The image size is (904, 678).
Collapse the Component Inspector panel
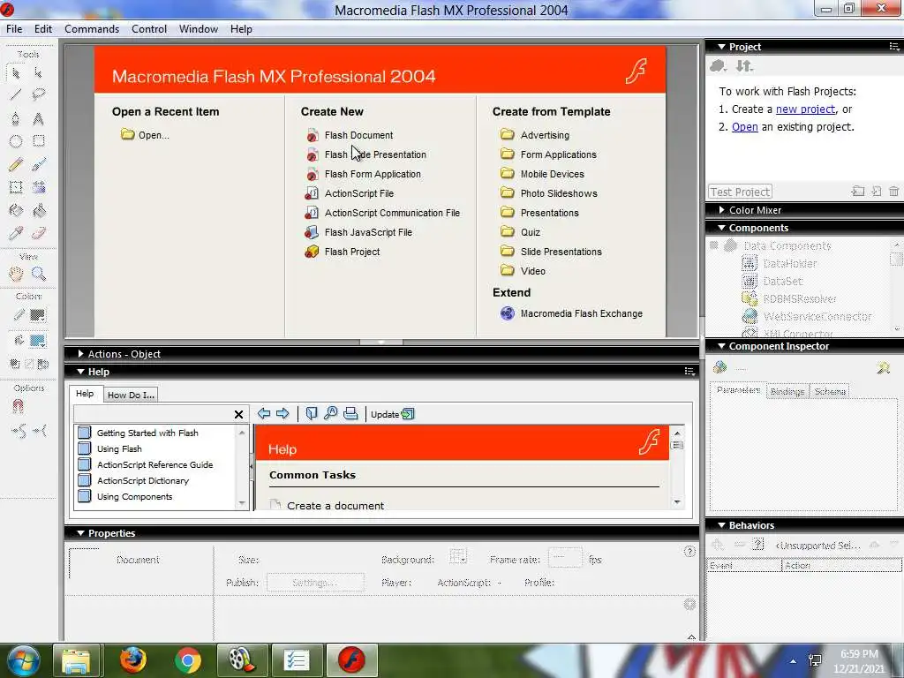(721, 346)
